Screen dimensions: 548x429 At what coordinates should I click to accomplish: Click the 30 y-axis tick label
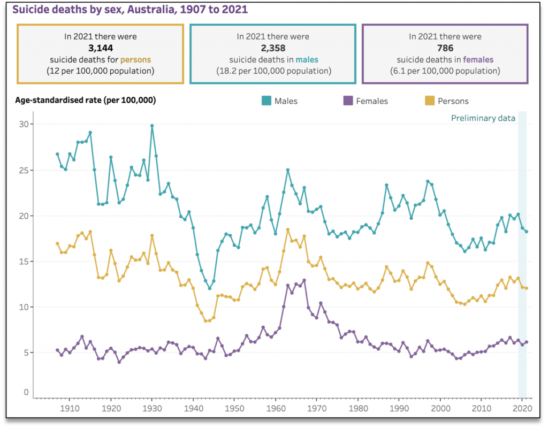[x=24, y=125]
